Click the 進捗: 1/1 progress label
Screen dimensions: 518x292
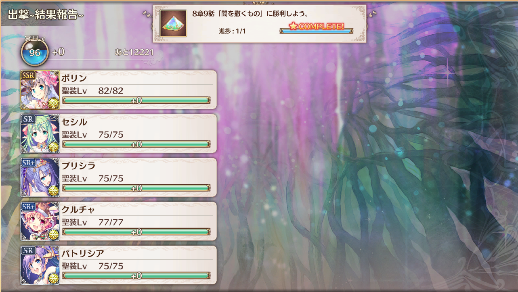coord(232,31)
